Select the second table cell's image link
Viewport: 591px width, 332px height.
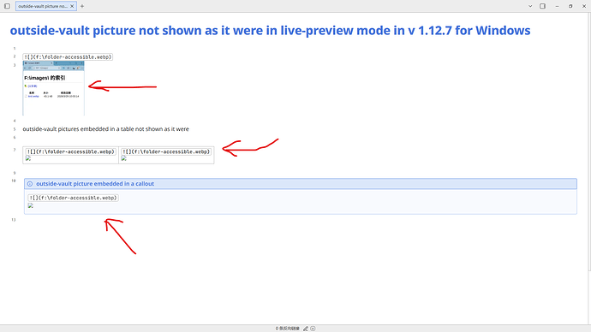coord(166,151)
